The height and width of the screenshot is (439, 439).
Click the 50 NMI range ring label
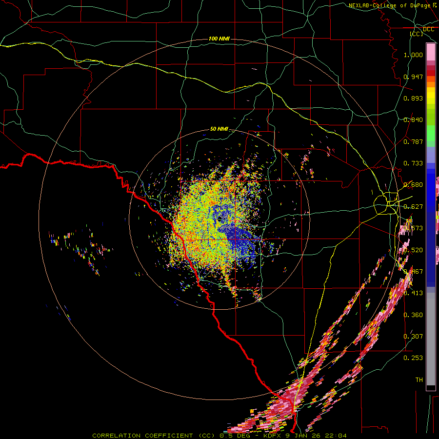pos(219,129)
